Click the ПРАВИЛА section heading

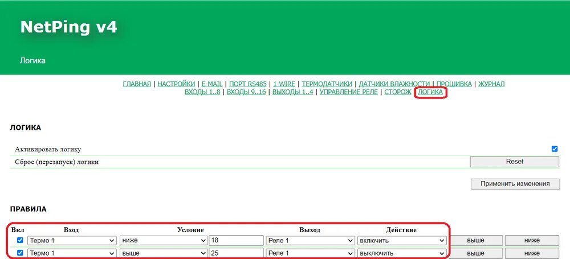(28, 209)
